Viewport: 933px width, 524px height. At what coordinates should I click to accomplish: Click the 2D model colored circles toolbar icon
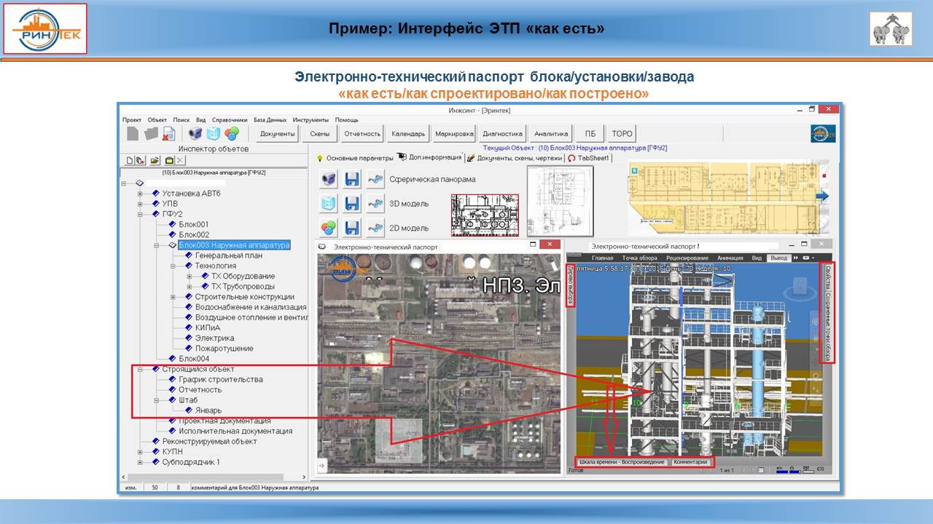(231, 134)
